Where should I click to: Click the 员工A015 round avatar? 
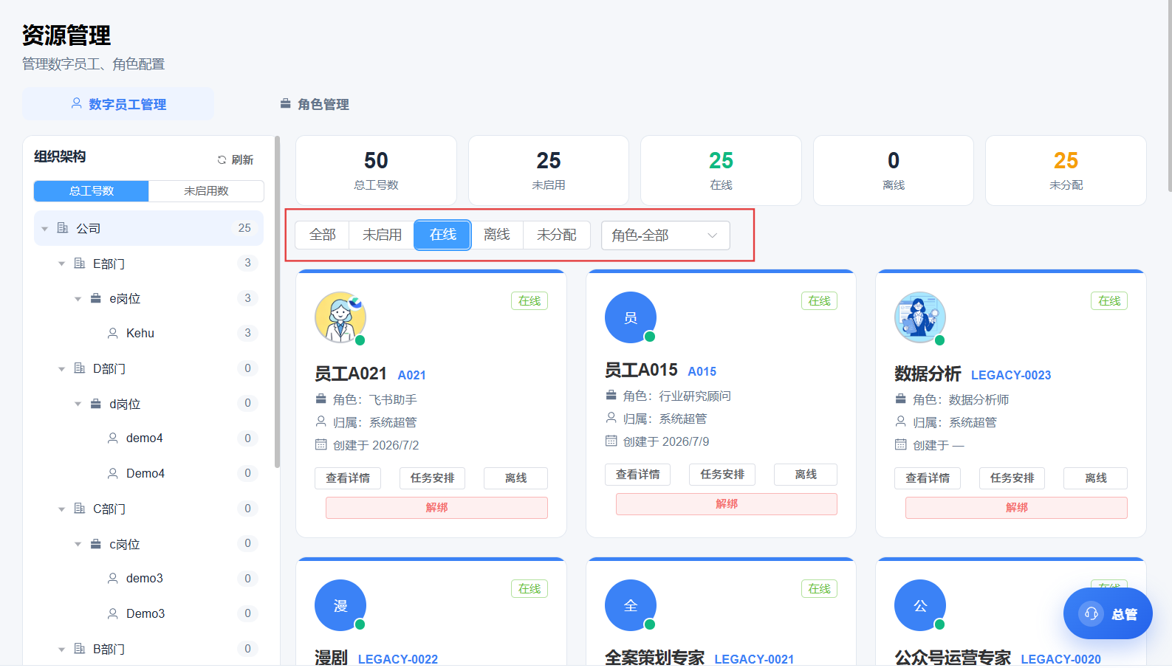click(631, 317)
